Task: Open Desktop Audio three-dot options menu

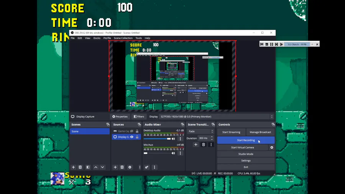Action: [x=180, y=139]
